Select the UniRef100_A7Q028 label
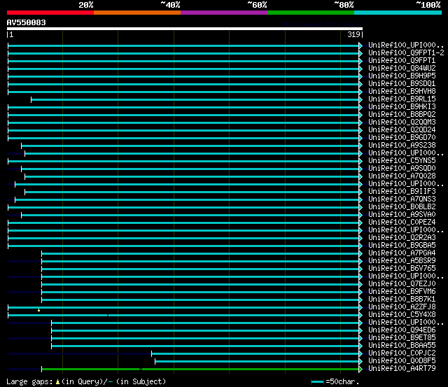The height and width of the screenshot is (387, 448). coord(402,176)
